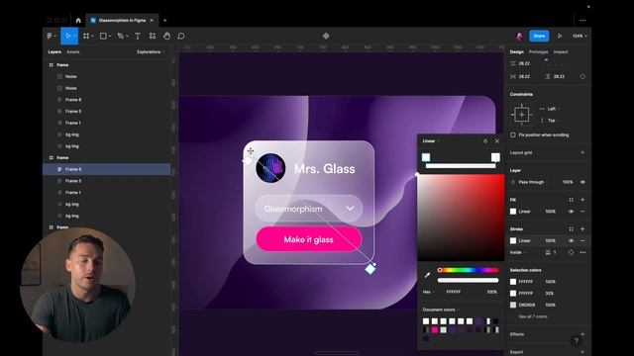
Task: Open Stroke styles four-dot icon
Action: 571,228
